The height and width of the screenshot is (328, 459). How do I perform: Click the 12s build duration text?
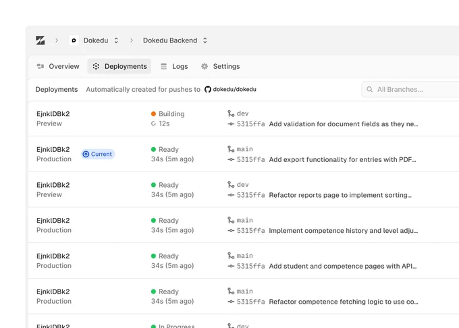click(164, 124)
